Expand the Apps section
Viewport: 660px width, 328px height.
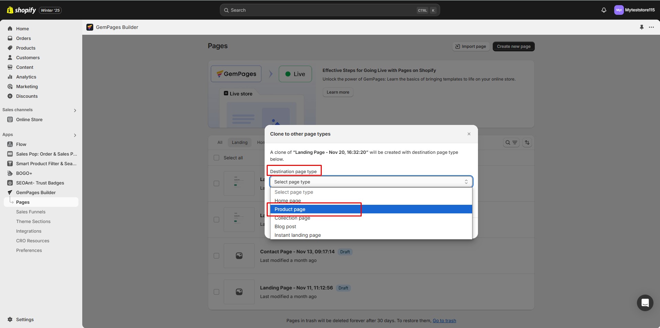tap(75, 135)
